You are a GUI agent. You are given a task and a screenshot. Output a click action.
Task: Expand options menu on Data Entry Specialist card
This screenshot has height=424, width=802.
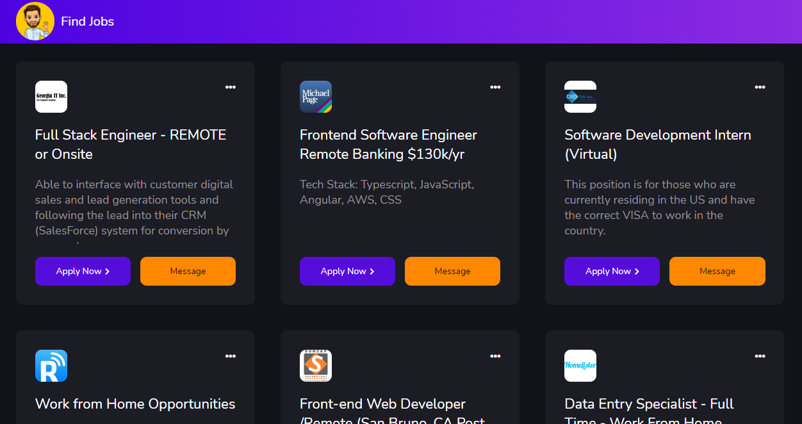[760, 356]
